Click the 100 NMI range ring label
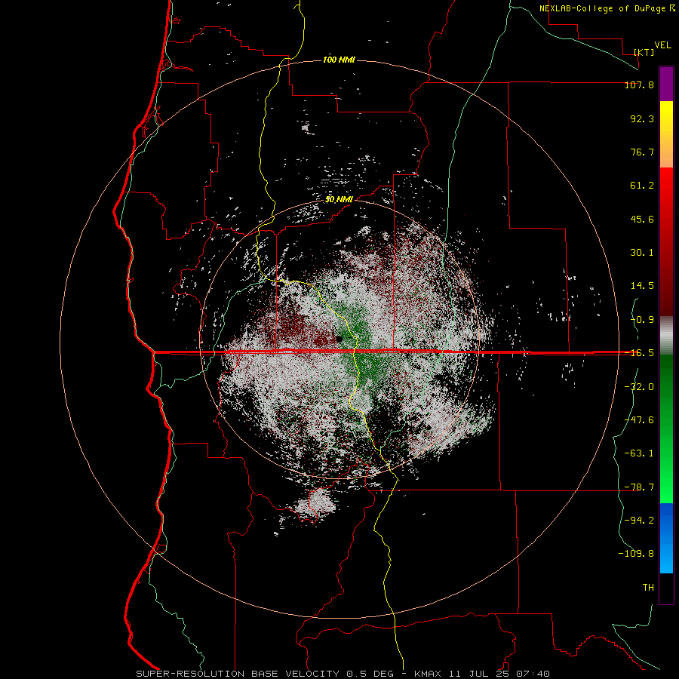679x679 pixels. (x=339, y=60)
